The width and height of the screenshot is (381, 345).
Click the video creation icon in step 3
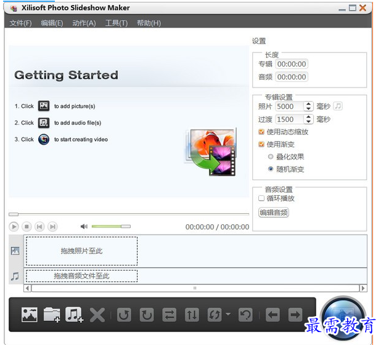[44, 139]
